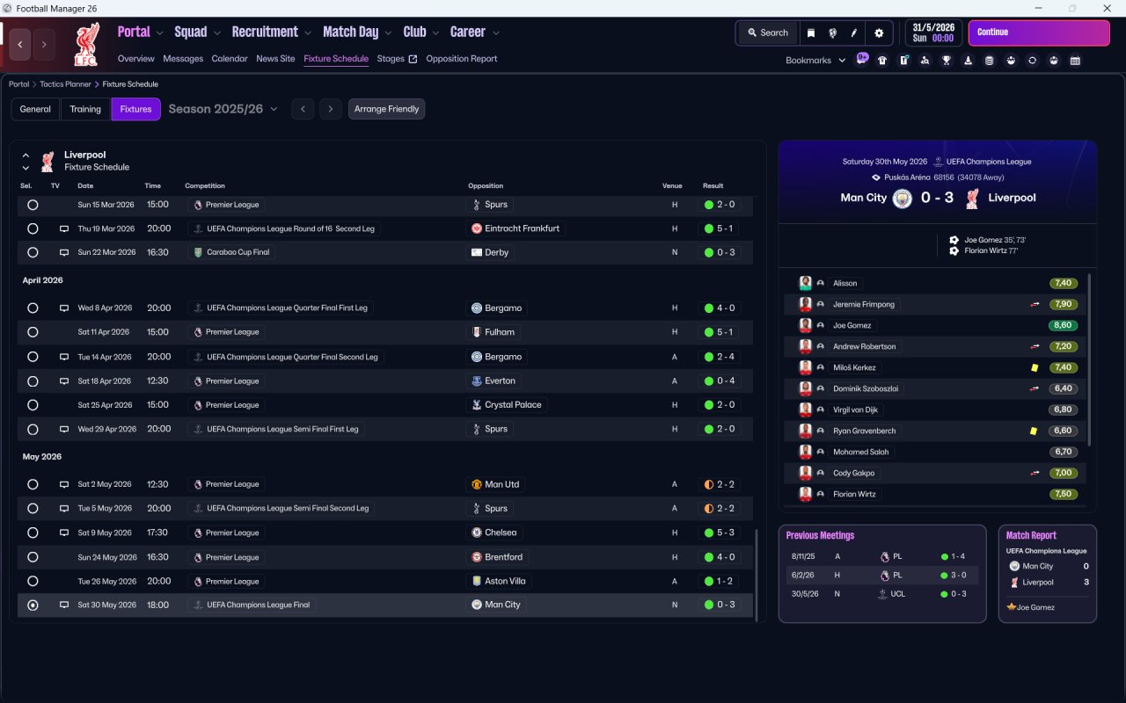Open the settings gear icon
The height and width of the screenshot is (703, 1126).
click(x=878, y=33)
